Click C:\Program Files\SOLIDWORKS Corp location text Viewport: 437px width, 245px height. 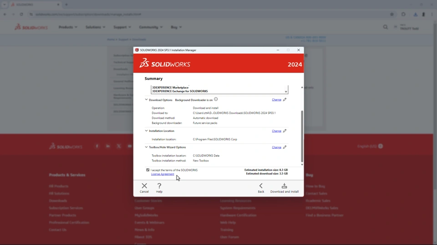[215, 139]
